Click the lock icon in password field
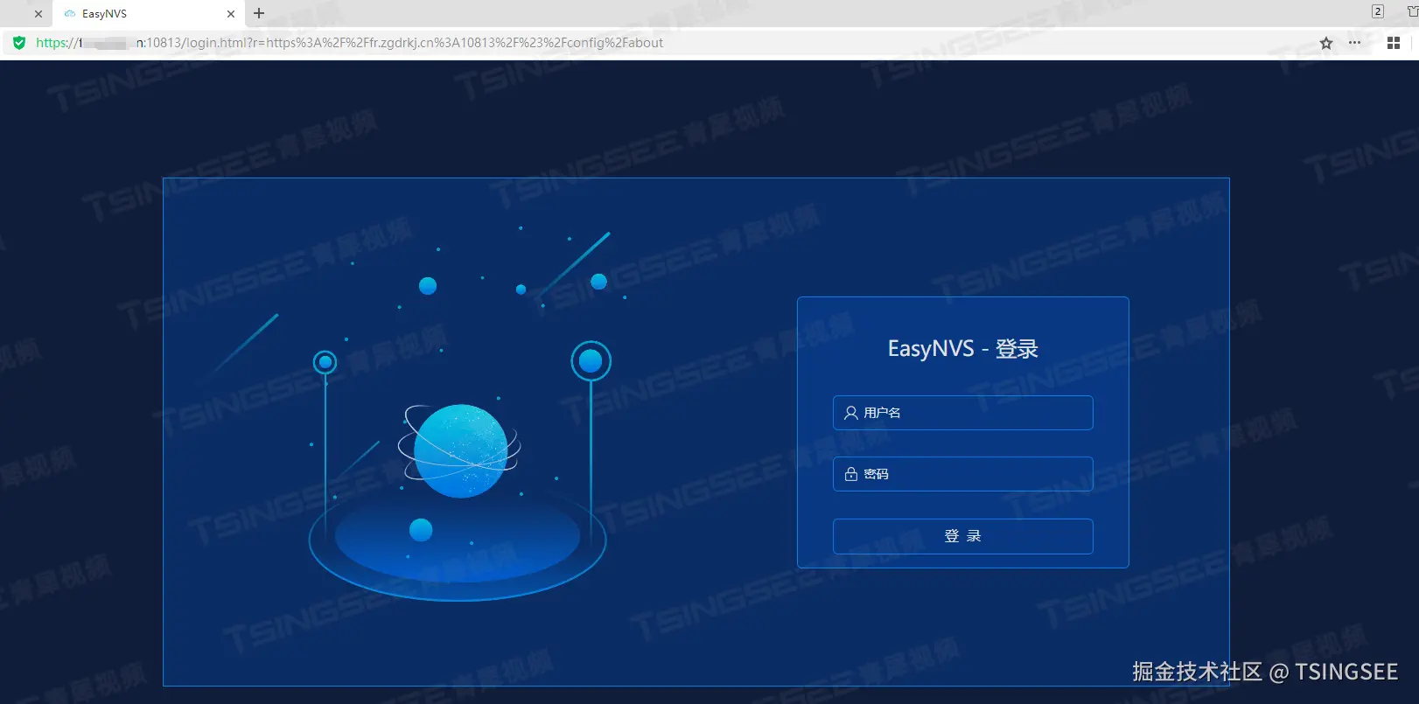This screenshot has width=1419, height=704. pos(850,474)
